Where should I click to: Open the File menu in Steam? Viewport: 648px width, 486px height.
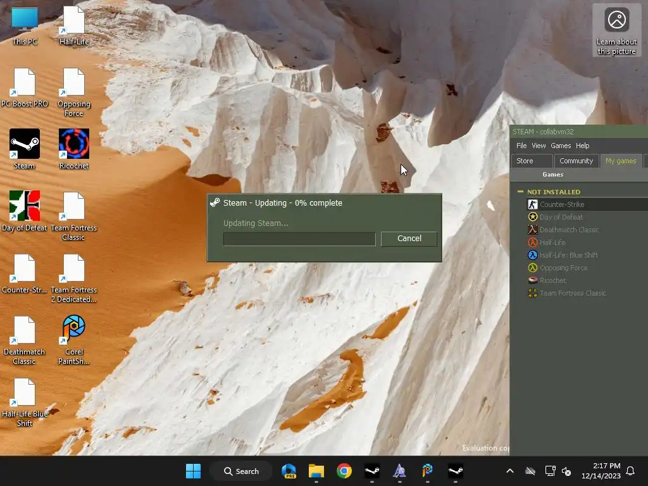pyautogui.click(x=521, y=146)
